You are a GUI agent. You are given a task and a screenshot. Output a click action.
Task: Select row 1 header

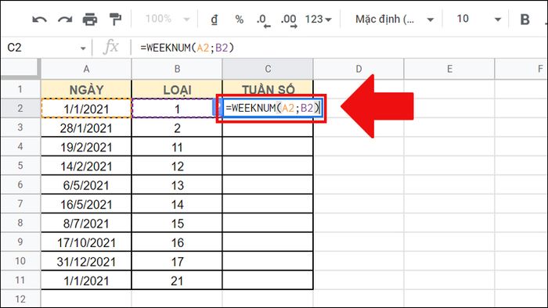click(x=20, y=89)
